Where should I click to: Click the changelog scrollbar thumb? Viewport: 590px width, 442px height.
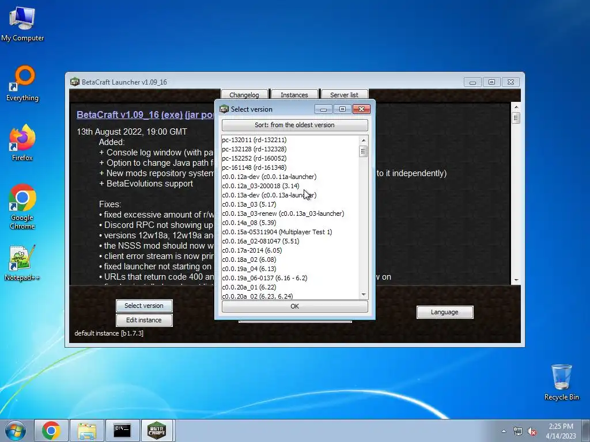[x=516, y=118]
